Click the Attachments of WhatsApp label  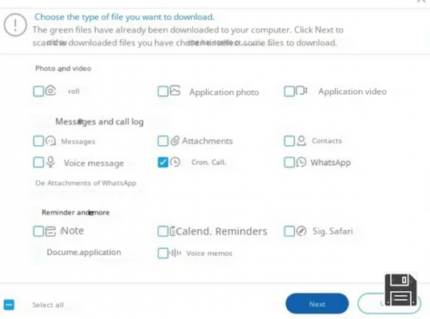pyautogui.click(x=92, y=183)
